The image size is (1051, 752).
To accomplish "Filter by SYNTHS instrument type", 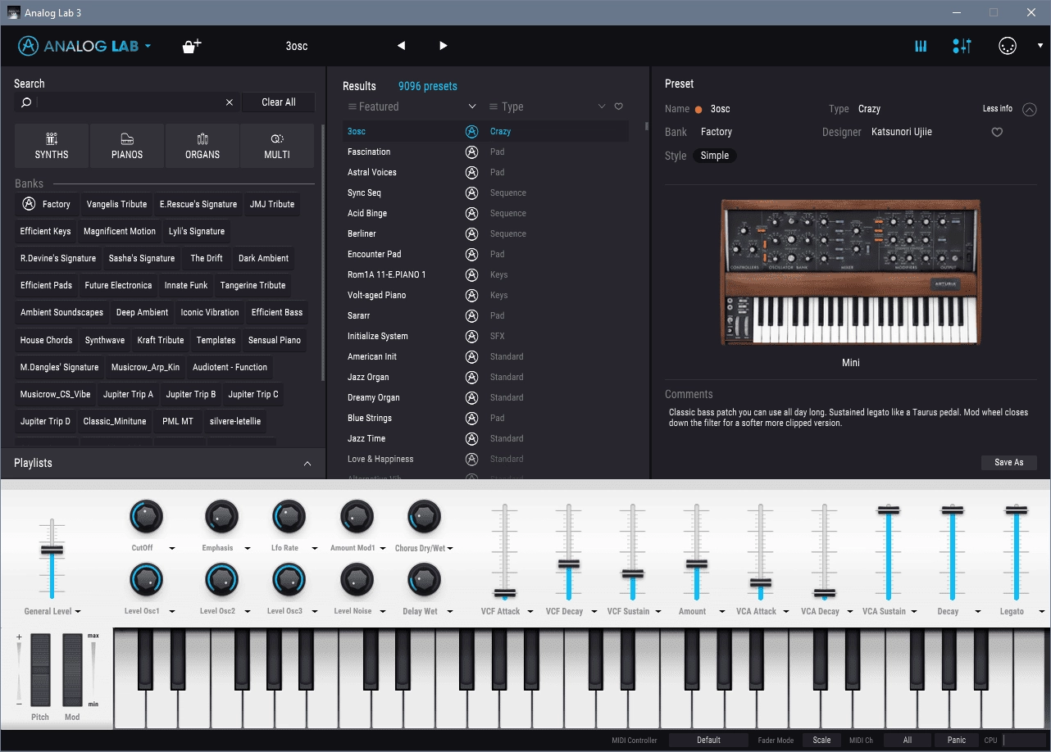I will 52,146.
